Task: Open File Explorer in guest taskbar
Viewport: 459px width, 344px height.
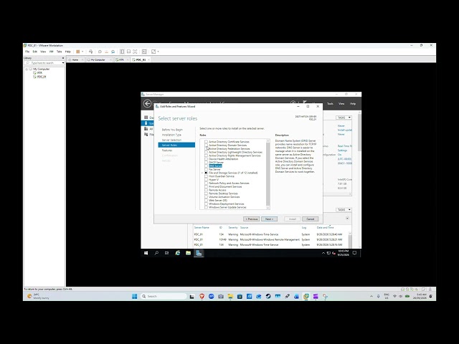Action: coord(188,253)
